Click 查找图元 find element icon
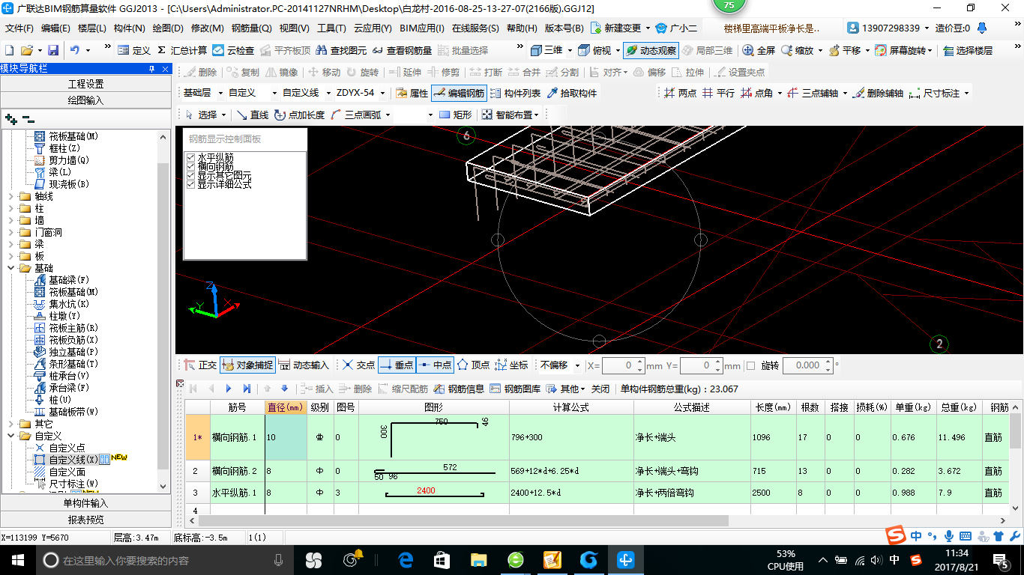This screenshot has height=575, width=1024. tap(341, 50)
